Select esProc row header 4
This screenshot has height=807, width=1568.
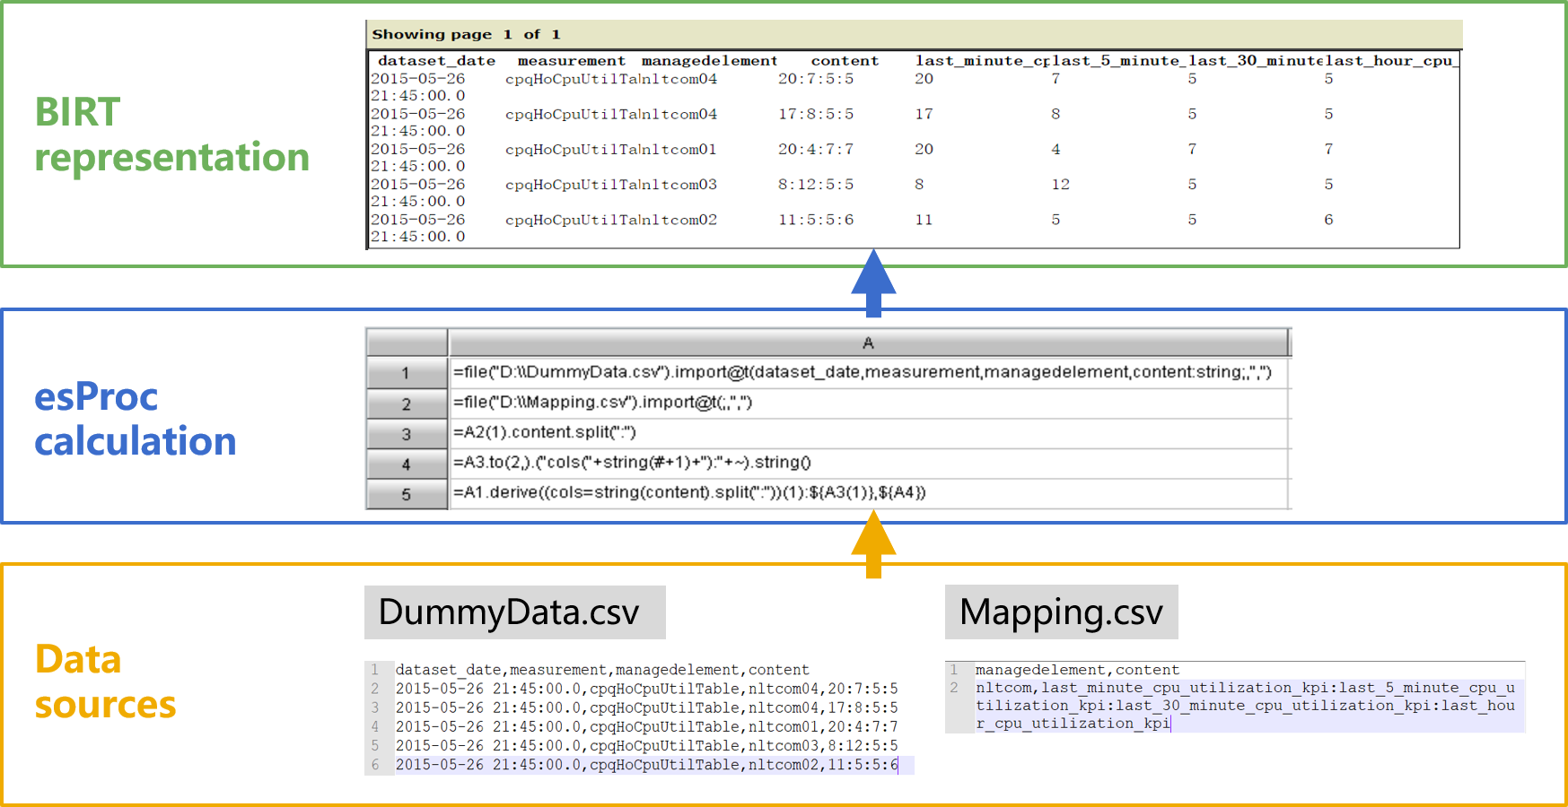(x=407, y=464)
